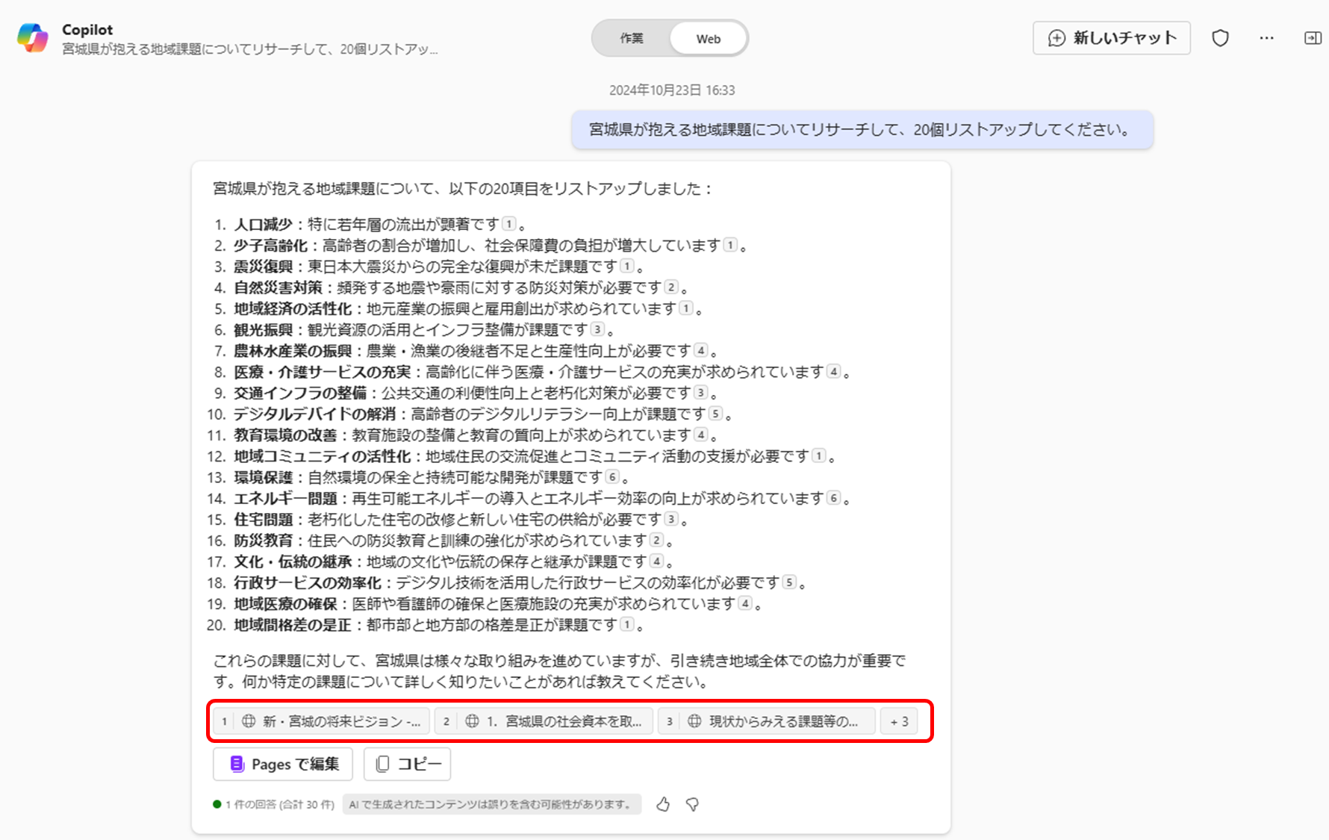Toggle the side panel icon
The width and height of the screenshot is (1329, 840).
[1313, 38]
